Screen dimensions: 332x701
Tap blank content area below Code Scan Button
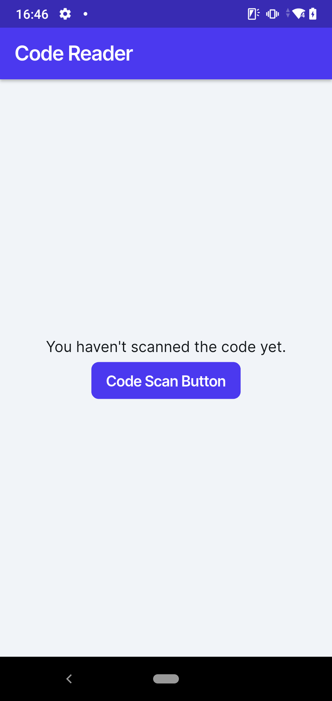[x=166, y=523]
